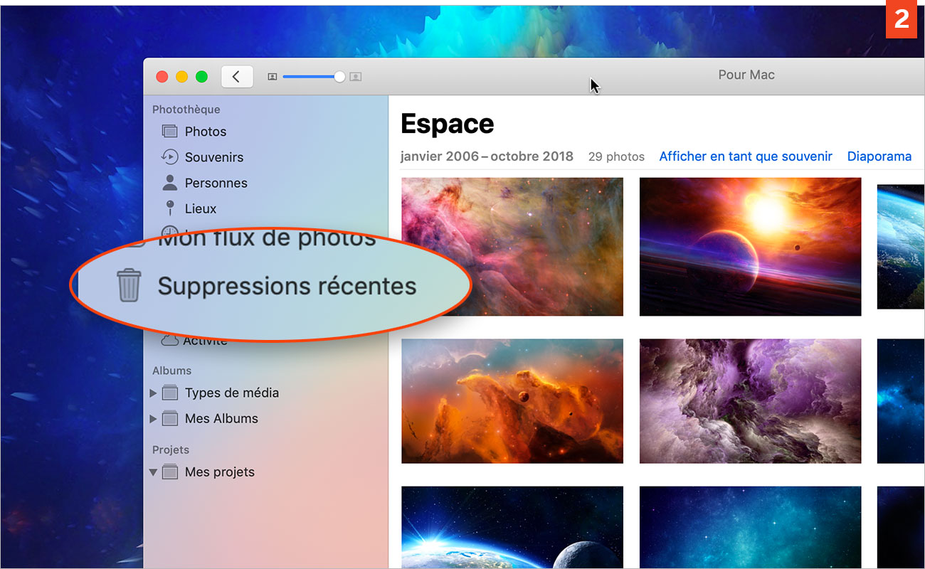Select the sun and planet photo
This screenshot has height=569, width=925.
click(x=750, y=246)
